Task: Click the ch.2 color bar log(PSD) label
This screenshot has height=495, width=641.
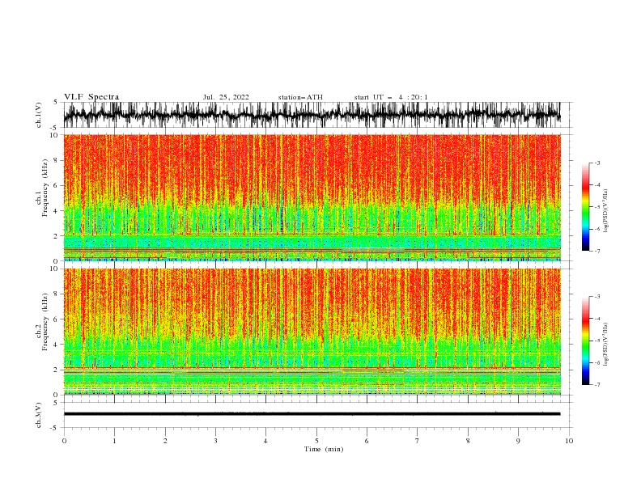Action: coord(606,345)
